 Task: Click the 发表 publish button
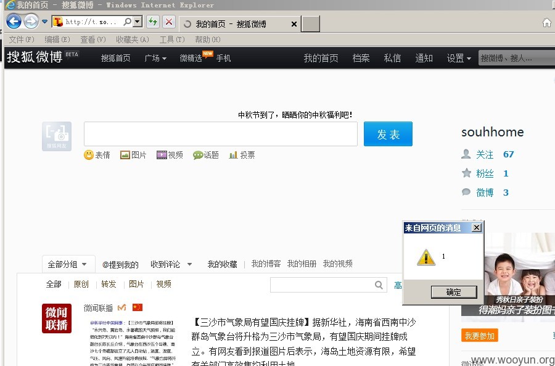click(x=388, y=134)
